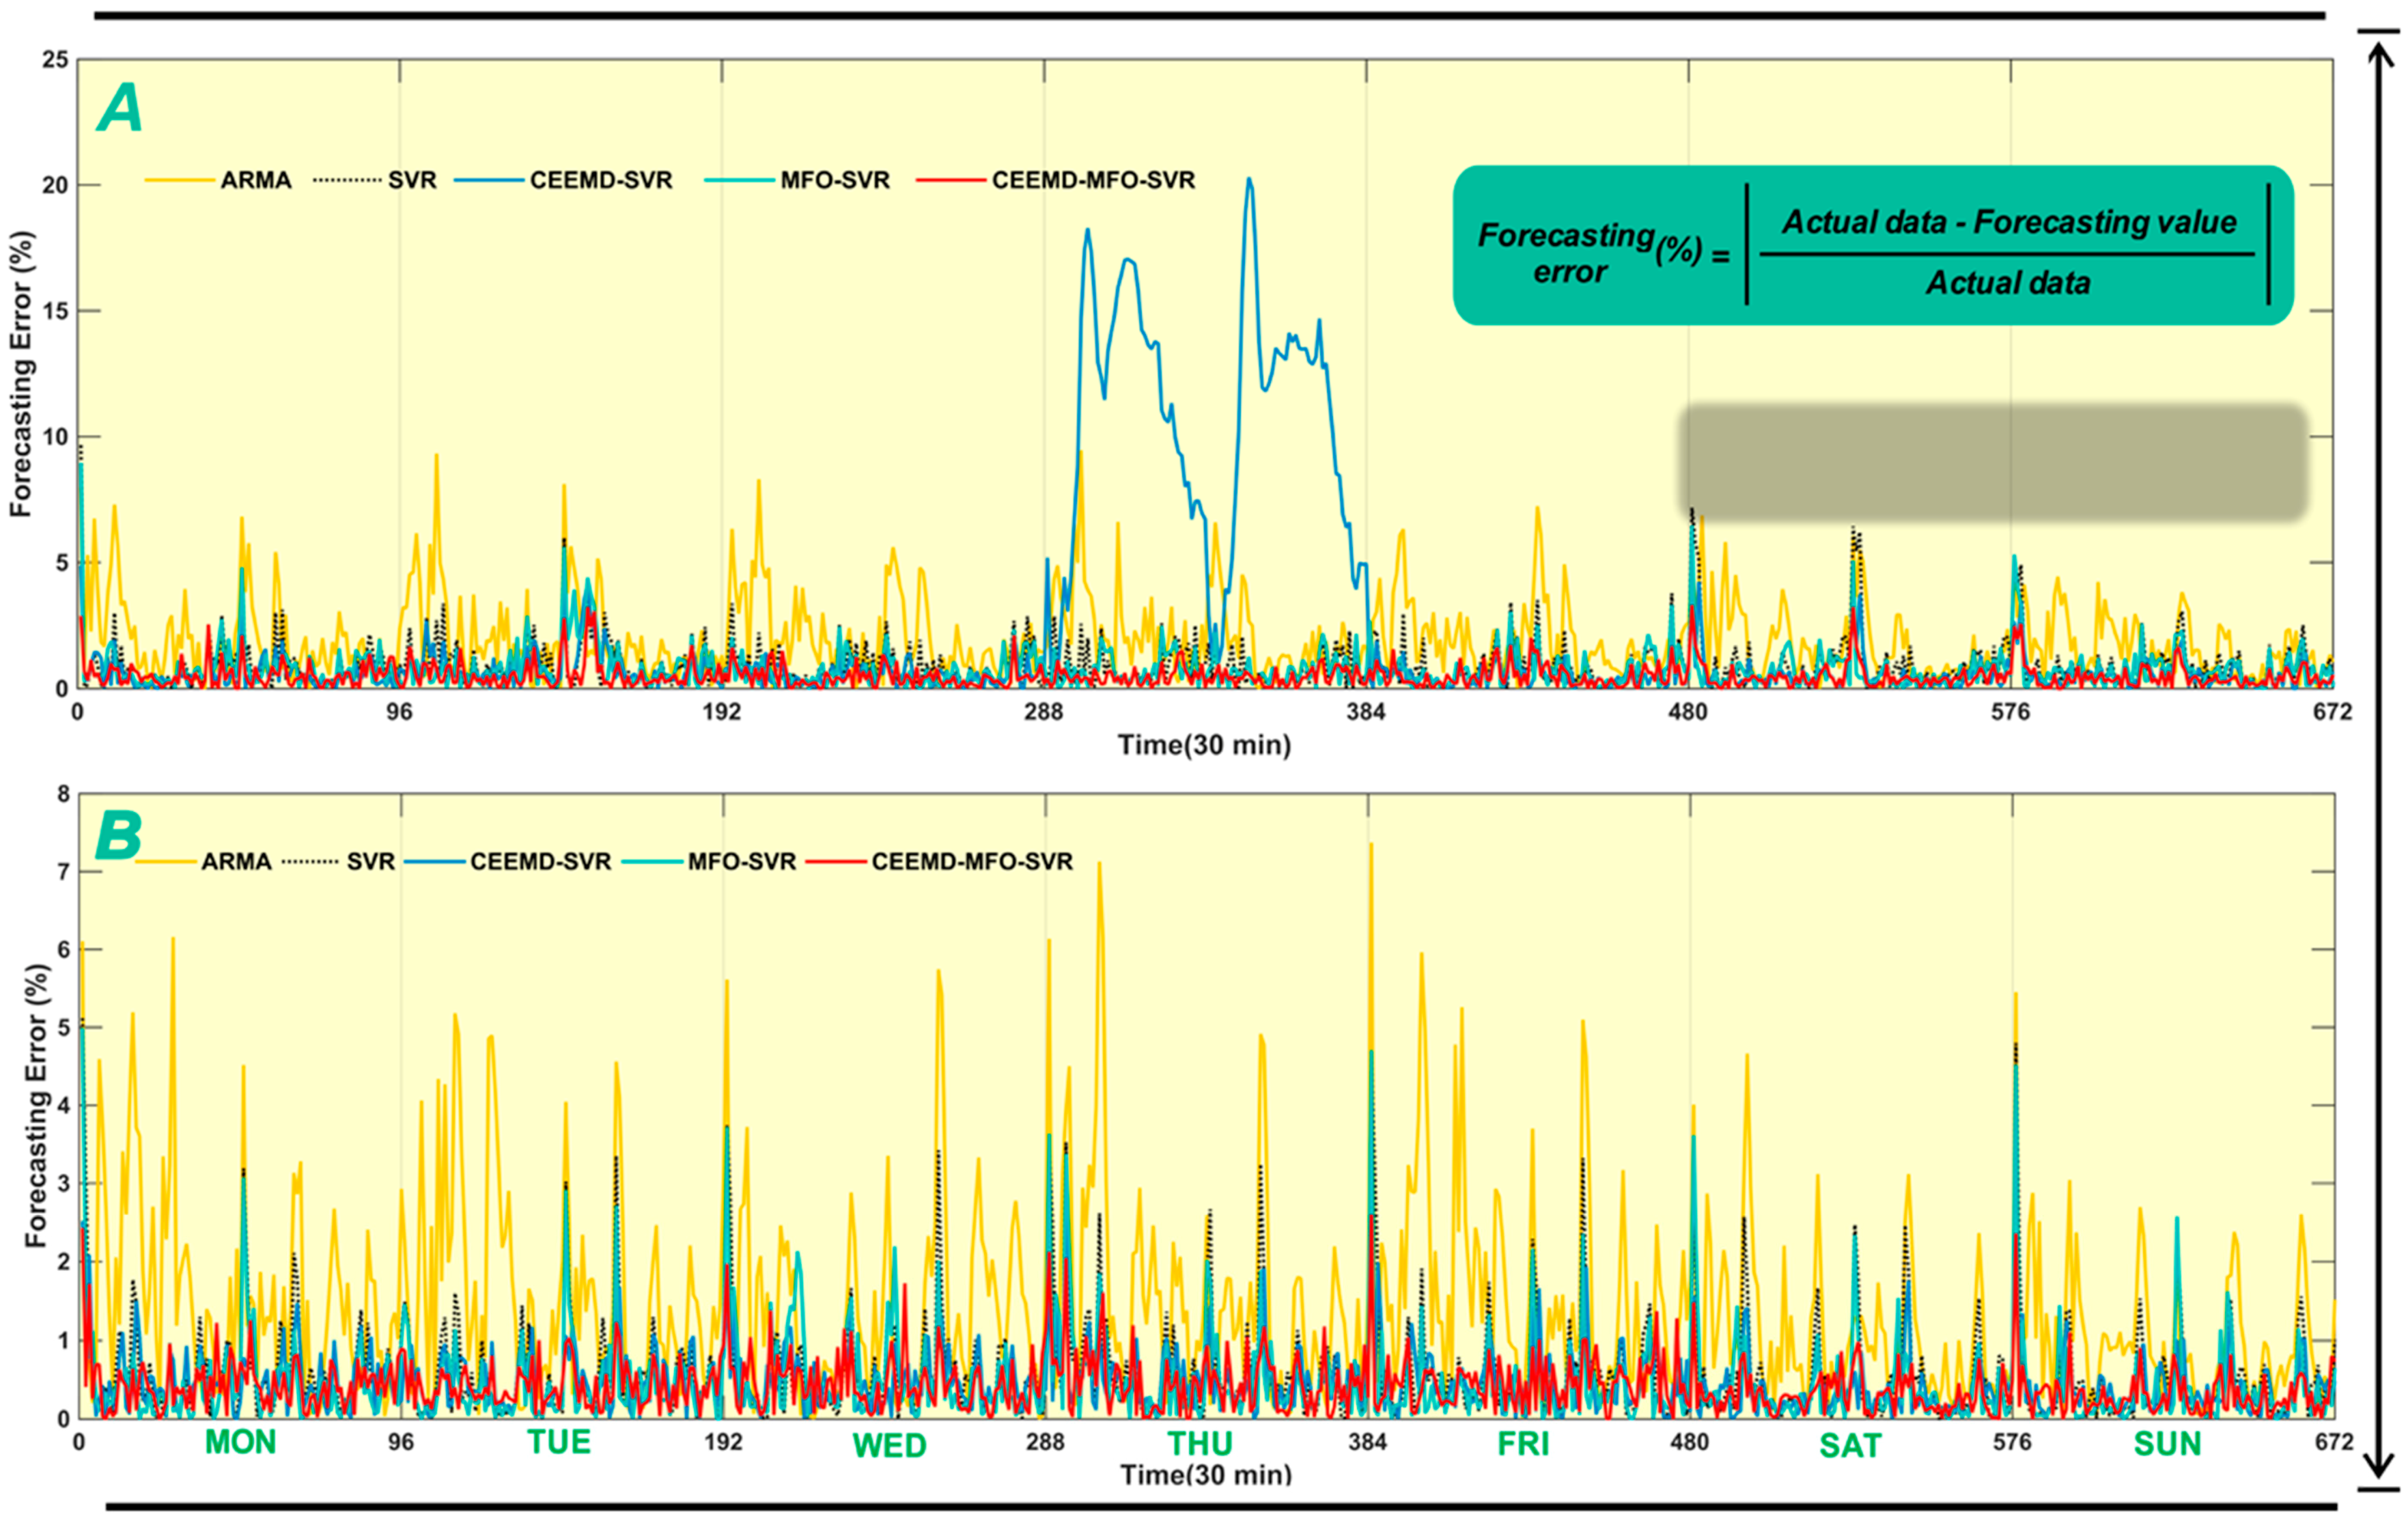Image resolution: width=2408 pixels, height=1523 pixels.
Task: Click the TUE day label
Action: (559, 1443)
